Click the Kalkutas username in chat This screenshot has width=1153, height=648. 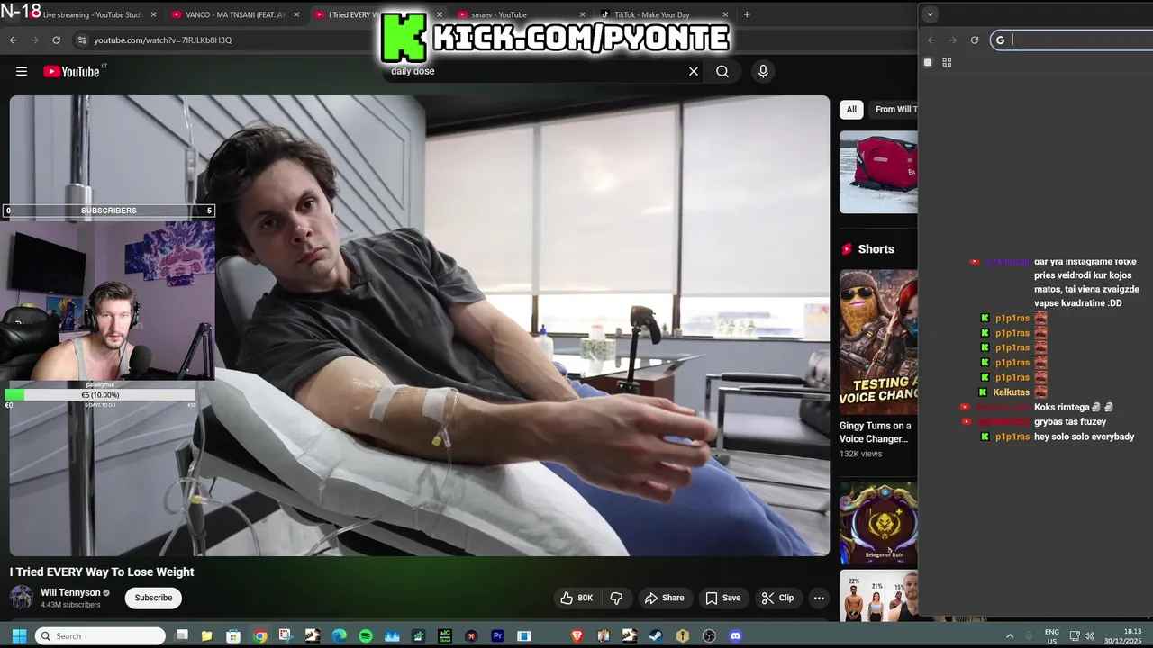1011,392
